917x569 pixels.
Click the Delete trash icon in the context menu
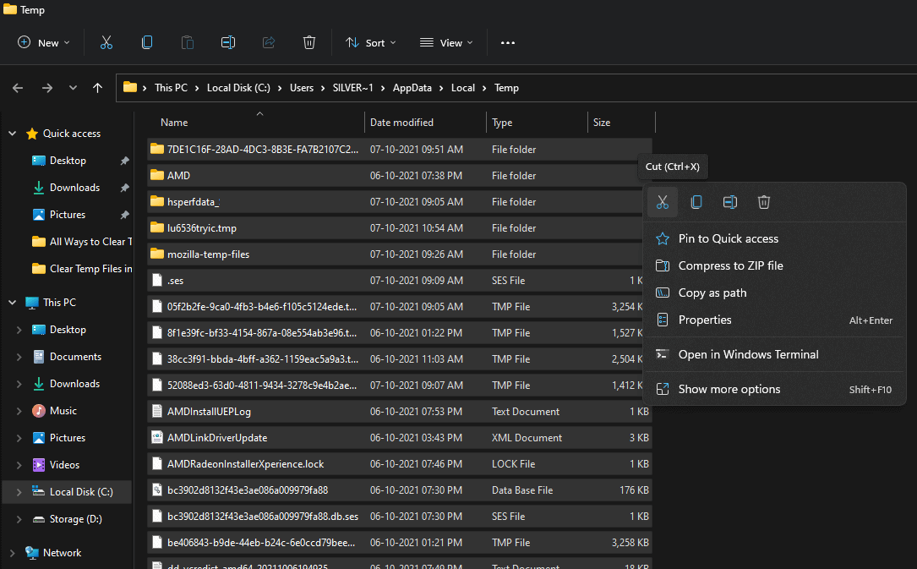coord(764,202)
